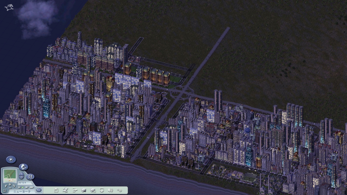Set simulation to normal play speed
This screenshot has width=347, height=195.
(23, 187)
